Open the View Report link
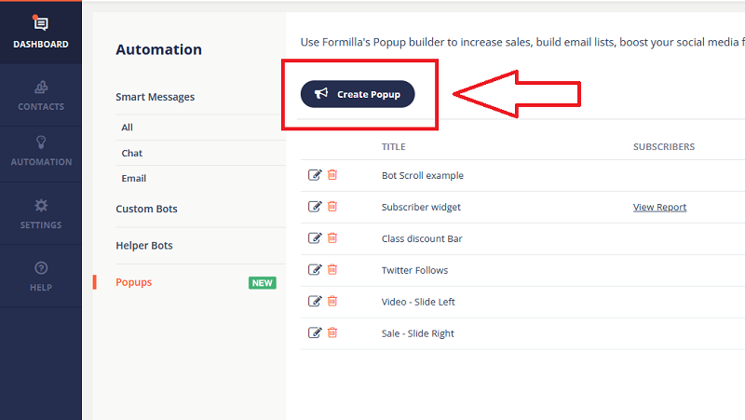This screenshot has height=420, width=745. click(659, 207)
